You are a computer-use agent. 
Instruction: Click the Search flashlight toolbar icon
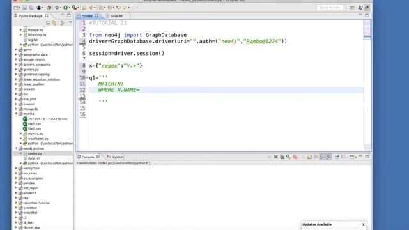[x=91, y=8]
